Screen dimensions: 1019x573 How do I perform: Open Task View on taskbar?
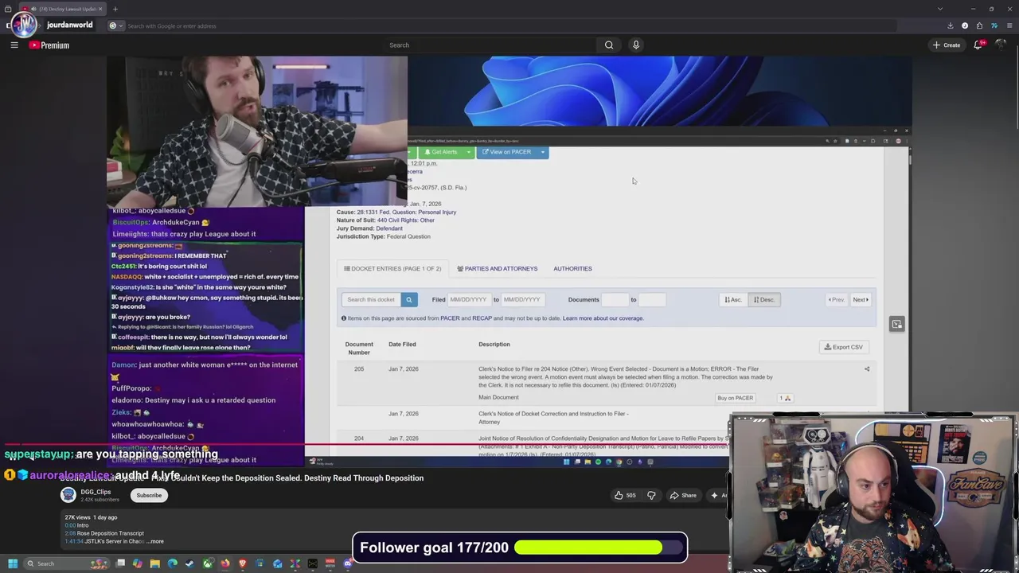[120, 563]
